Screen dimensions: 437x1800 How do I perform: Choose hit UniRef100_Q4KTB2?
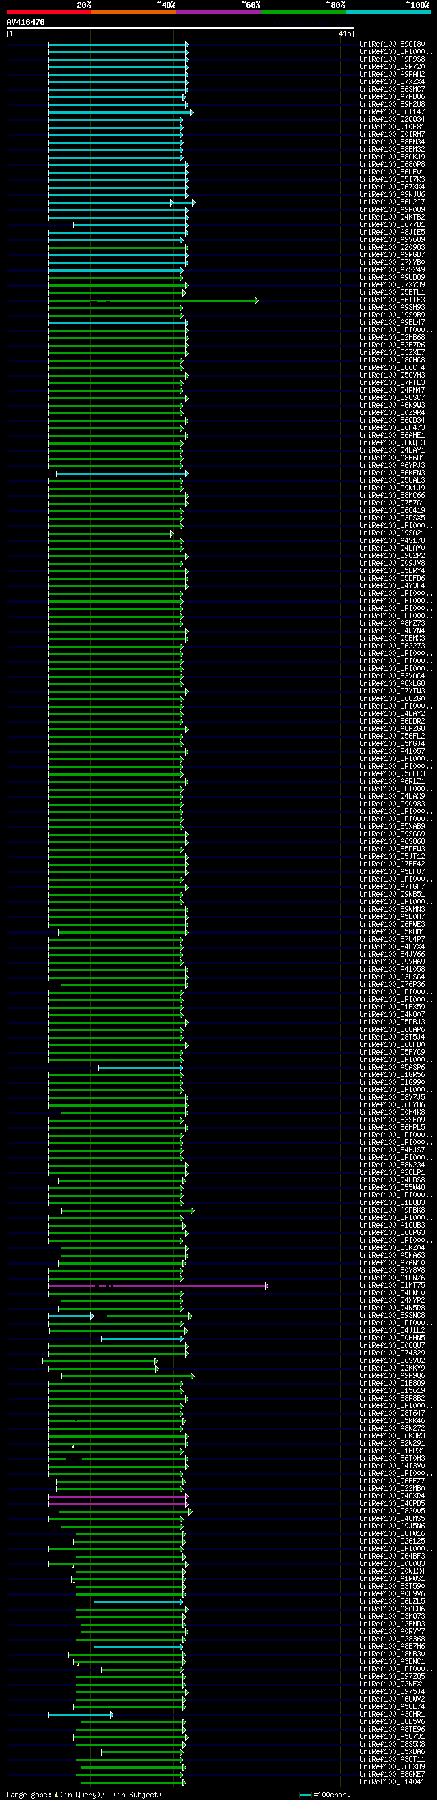coord(392,217)
